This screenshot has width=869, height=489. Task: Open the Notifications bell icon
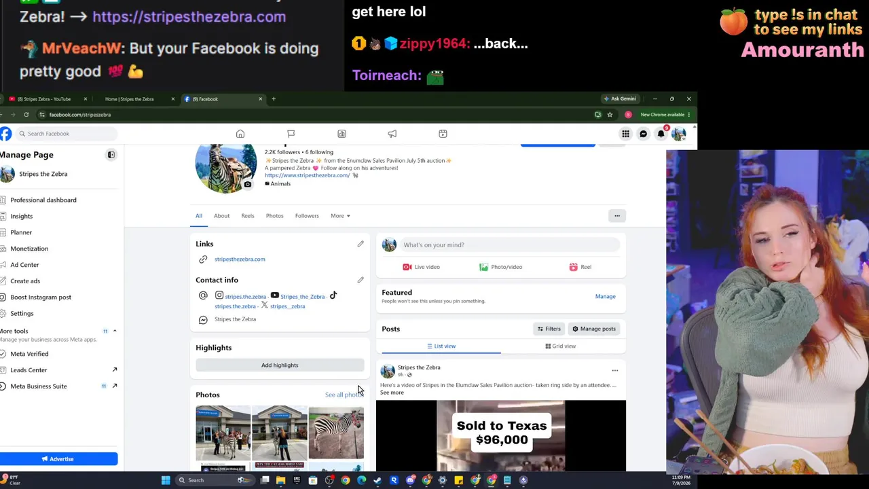pyautogui.click(x=661, y=134)
